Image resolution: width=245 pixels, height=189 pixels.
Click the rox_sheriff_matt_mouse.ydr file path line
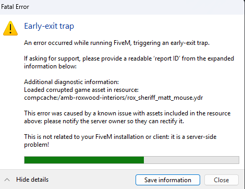click(x=114, y=98)
